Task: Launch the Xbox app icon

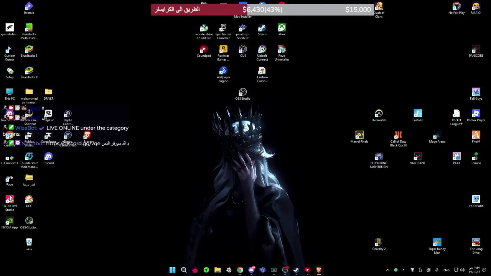Action: click(x=282, y=30)
